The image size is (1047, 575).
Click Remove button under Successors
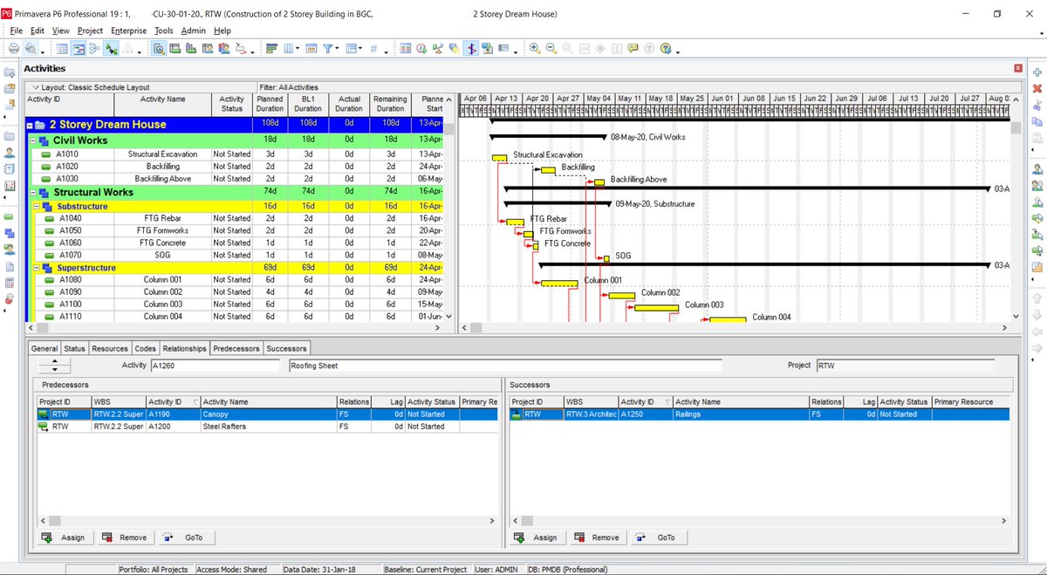596,537
